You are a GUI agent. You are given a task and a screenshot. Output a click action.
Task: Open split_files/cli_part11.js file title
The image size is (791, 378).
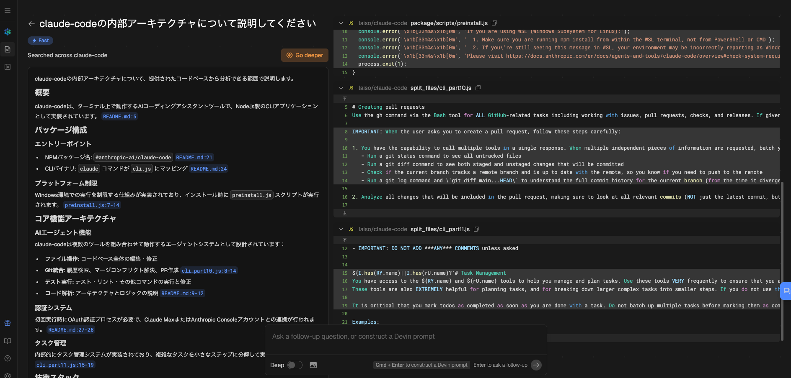tap(440, 229)
